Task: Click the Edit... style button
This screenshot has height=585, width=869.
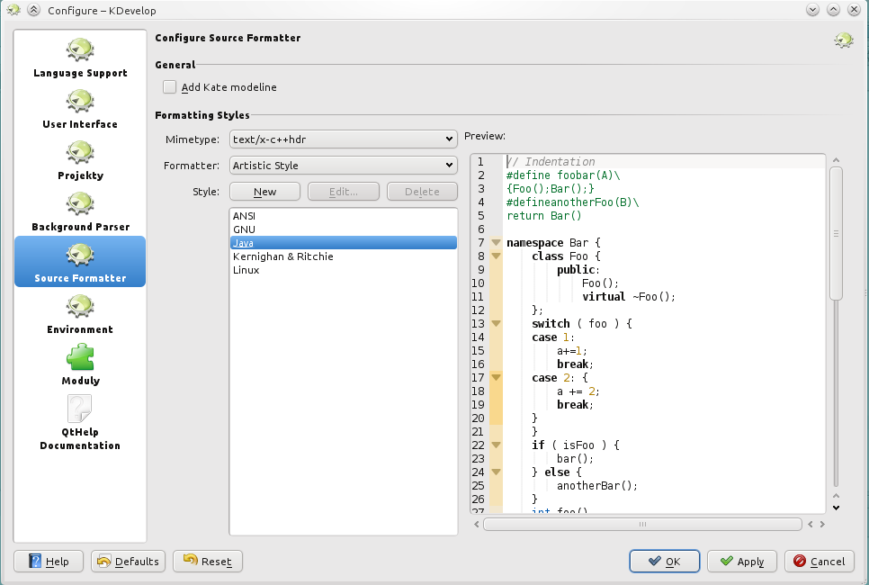Action: click(344, 192)
